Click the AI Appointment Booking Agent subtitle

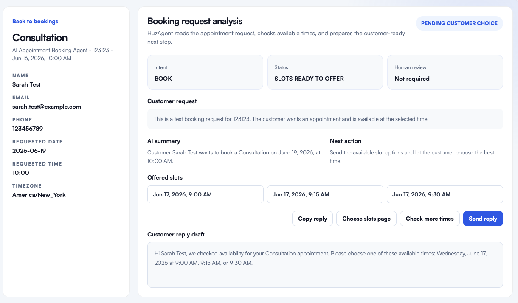tap(62, 54)
